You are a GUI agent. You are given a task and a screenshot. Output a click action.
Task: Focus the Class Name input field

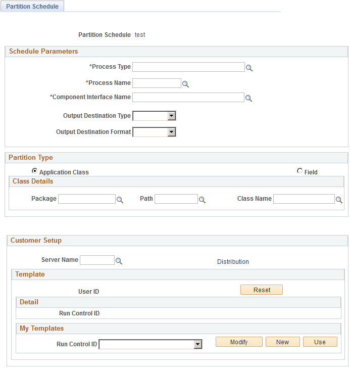304,199
